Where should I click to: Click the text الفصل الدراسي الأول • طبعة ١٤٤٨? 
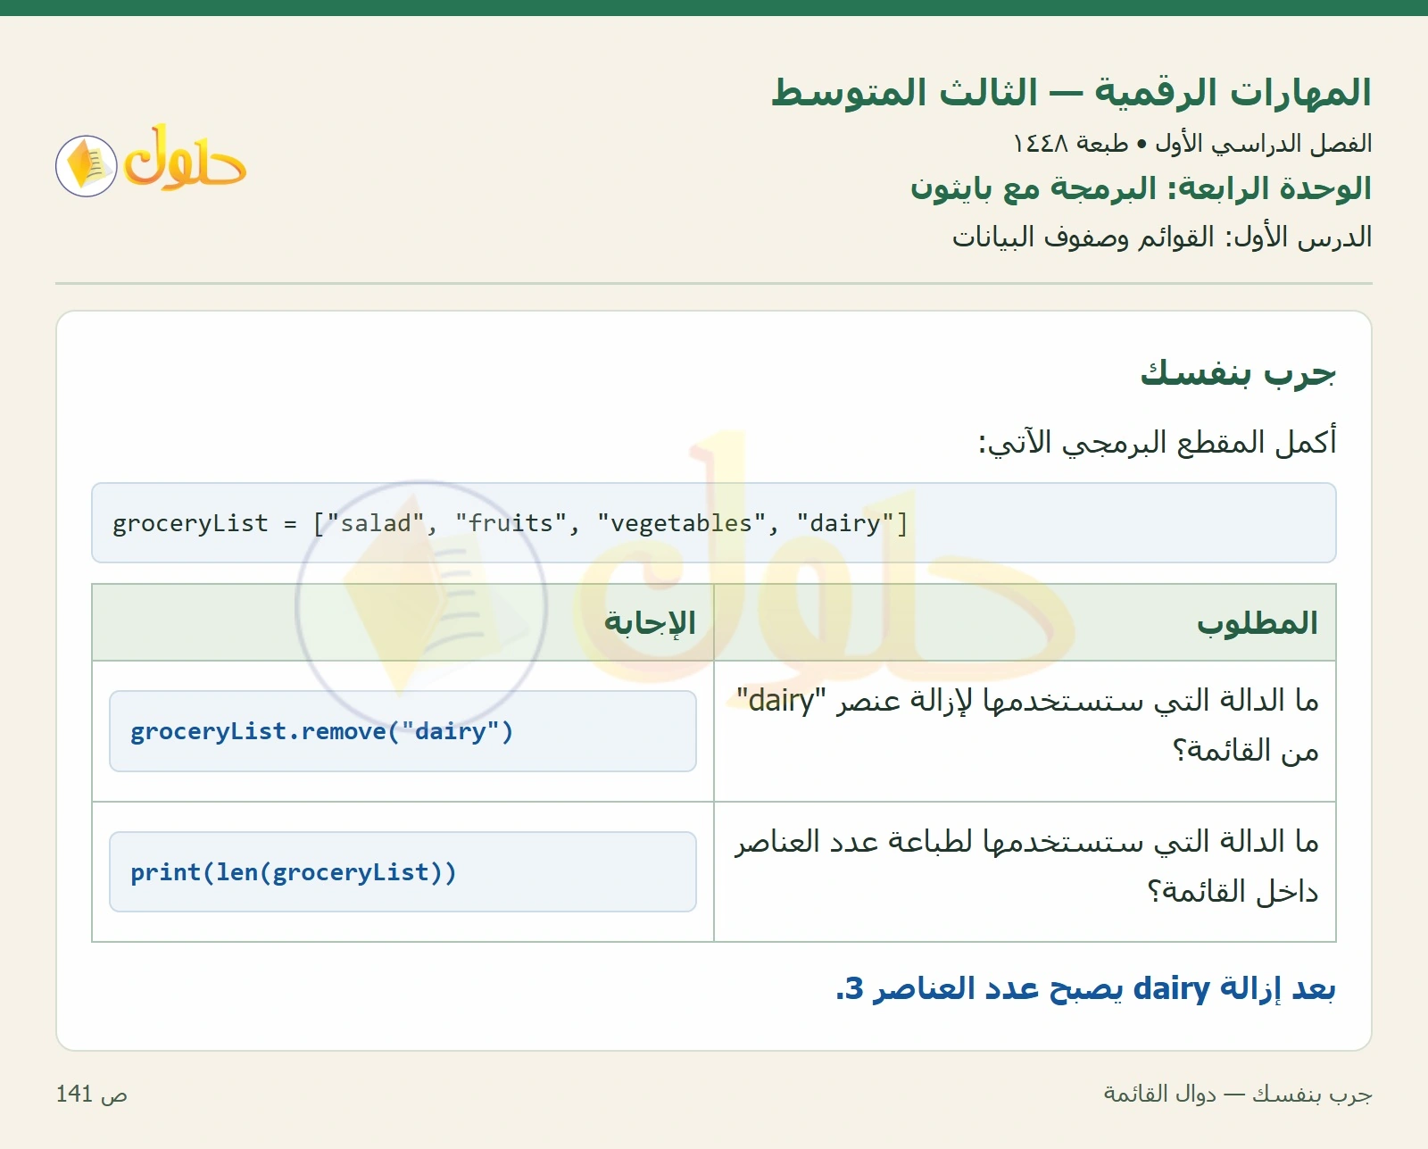pos(1192,143)
